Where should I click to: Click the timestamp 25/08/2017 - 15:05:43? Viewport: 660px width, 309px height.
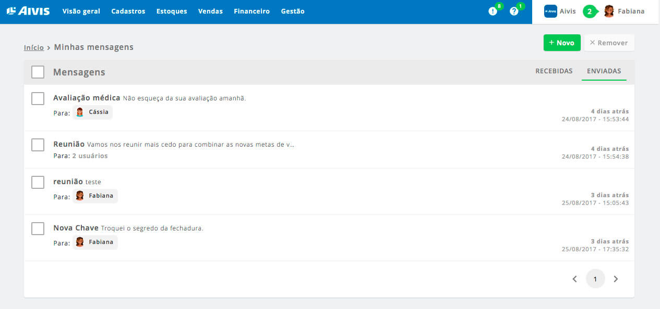point(595,203)
